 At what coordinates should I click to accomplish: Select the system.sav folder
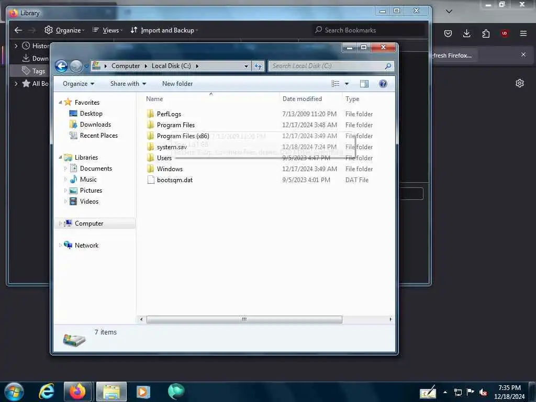click(x=172, y=147)
